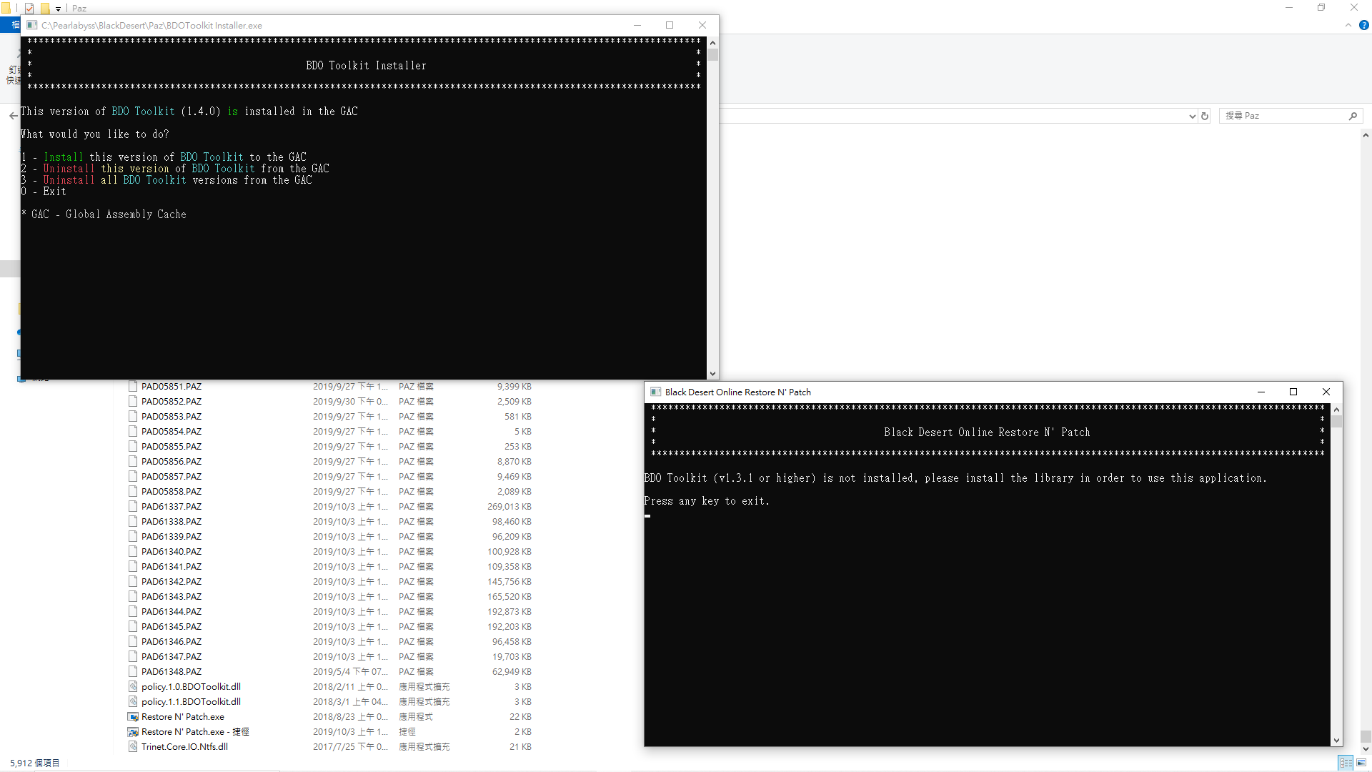Screen dimensions: 1372x772
Task: Select the PAD61337.PAZ file entry
Action: tap(171, 506)
